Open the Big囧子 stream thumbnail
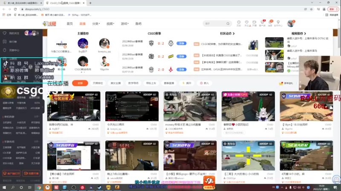 point(74,107)
